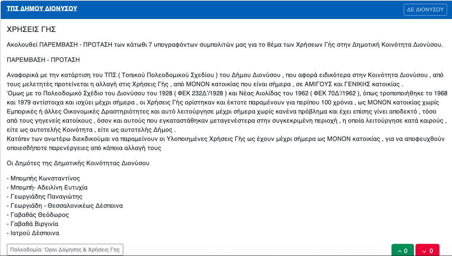
Task: Click the signer name Ιατρού Δέσποινα
Action: coord(35,233)
